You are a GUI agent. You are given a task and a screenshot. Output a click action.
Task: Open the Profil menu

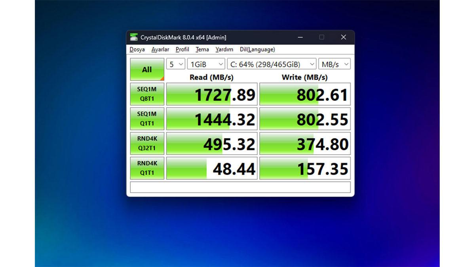point(182,49)
